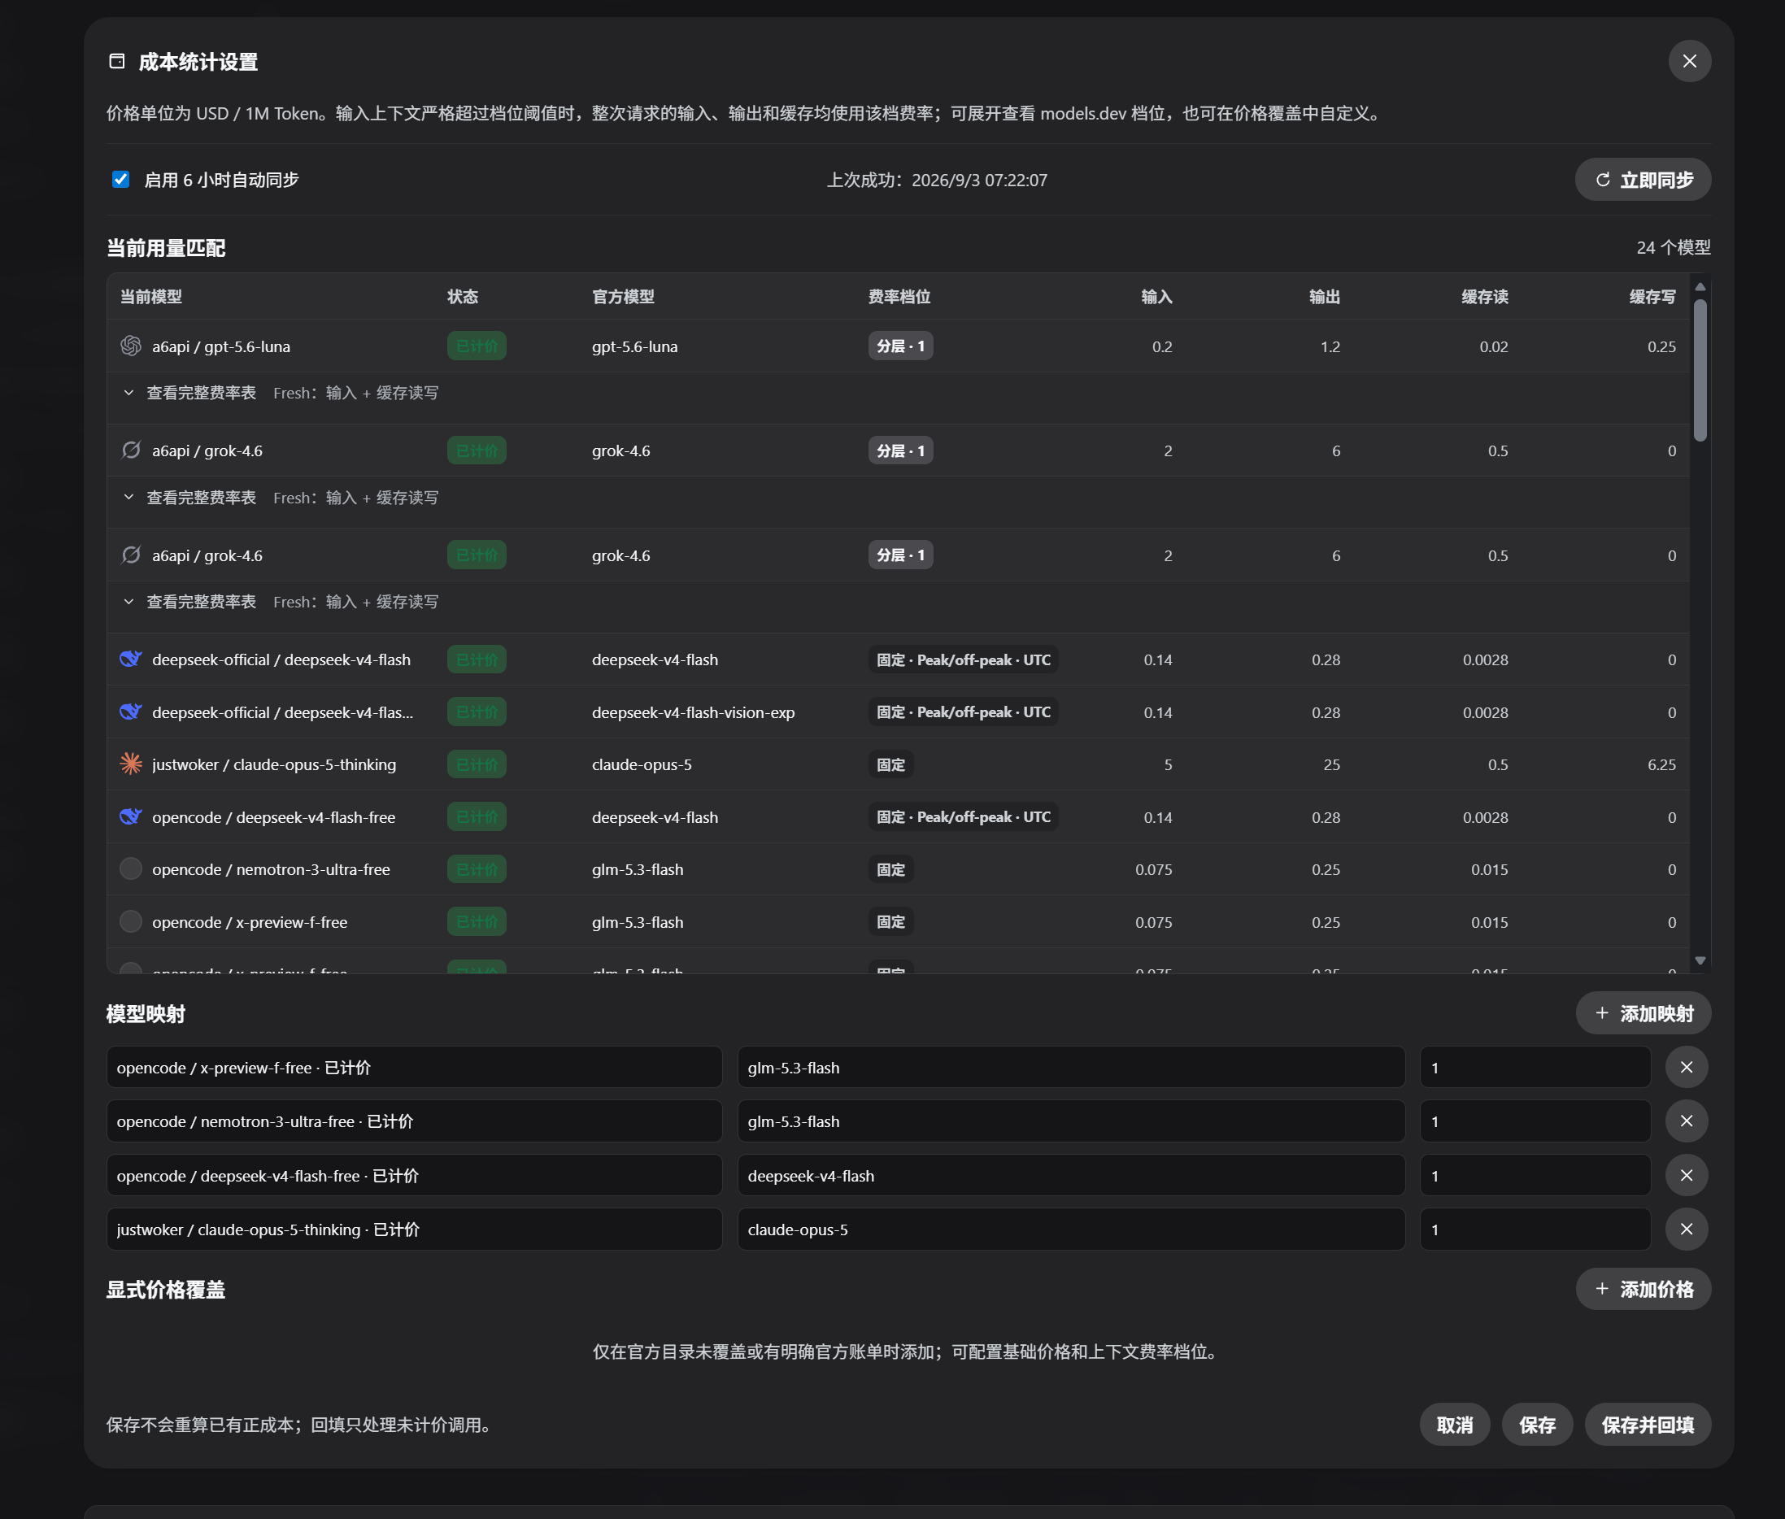Click the window icon beside 成本统计设置 title
Image resolution: width=1785 pixels, height=1519 pixels.
click(x=117, y=61)
